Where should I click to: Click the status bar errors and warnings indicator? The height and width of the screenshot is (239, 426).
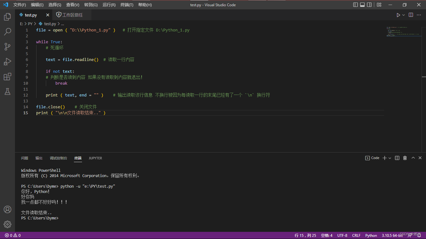13,236
